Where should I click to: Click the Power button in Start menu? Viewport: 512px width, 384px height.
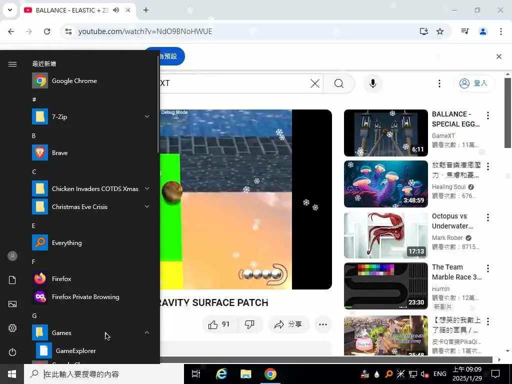tap(12, 352)
